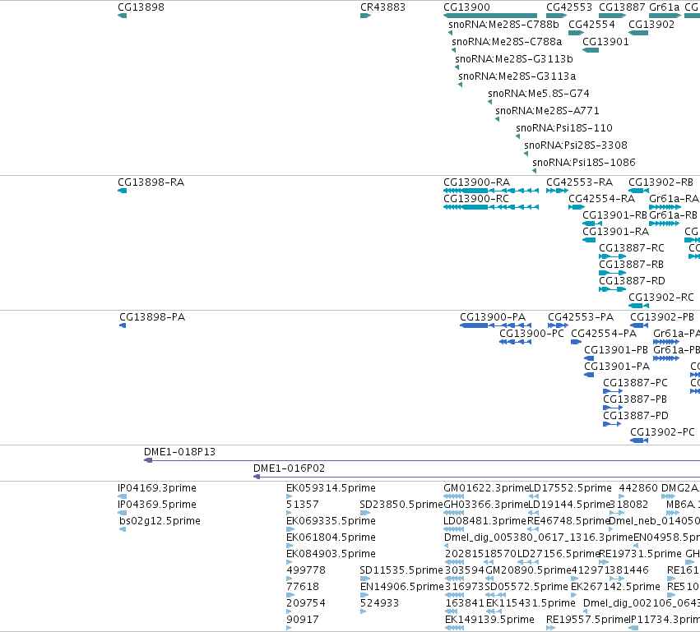Click the EN14906.5prime EST label
The width and height of the screenshot is (700, 632).
(401, 587)
